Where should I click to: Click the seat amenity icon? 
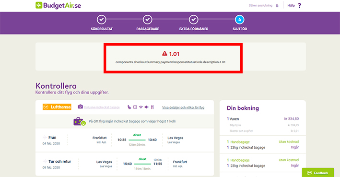coord(129,107)
